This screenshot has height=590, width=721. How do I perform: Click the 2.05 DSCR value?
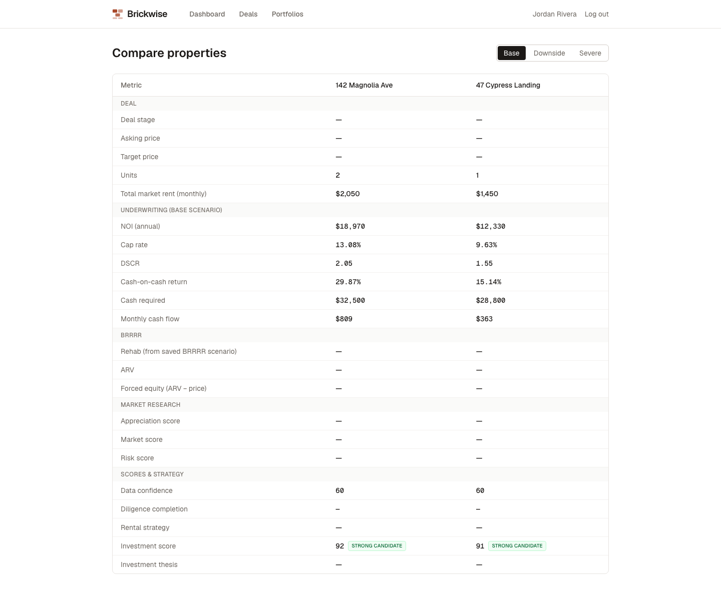click(344, 263)
